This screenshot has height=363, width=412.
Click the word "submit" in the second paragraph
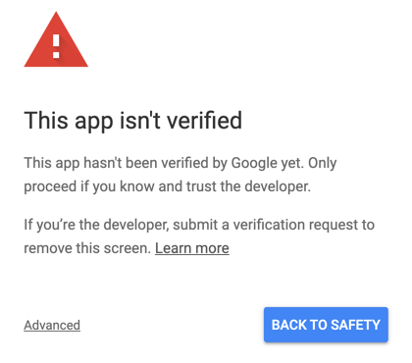(x=195, y=225)
